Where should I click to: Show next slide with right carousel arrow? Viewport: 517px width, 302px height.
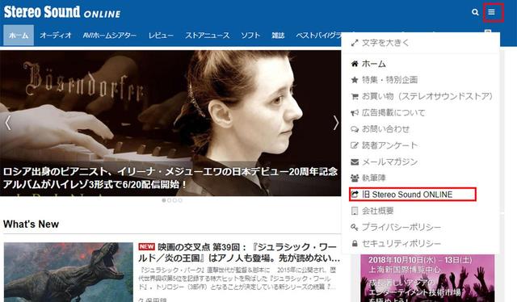coord(336,123)
